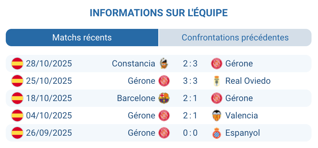The width and height of the screenshot is (318, 148).
Task: Click the Valencia club crest icon
Action: pos(216,116)
